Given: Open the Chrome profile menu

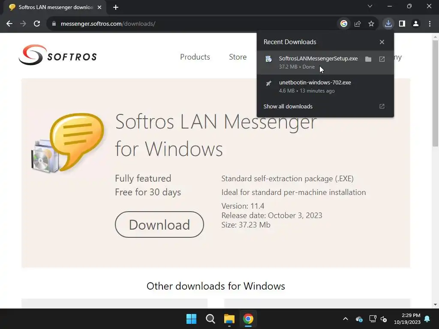Looking at the screenshot, I should click(x=416, y=24).
